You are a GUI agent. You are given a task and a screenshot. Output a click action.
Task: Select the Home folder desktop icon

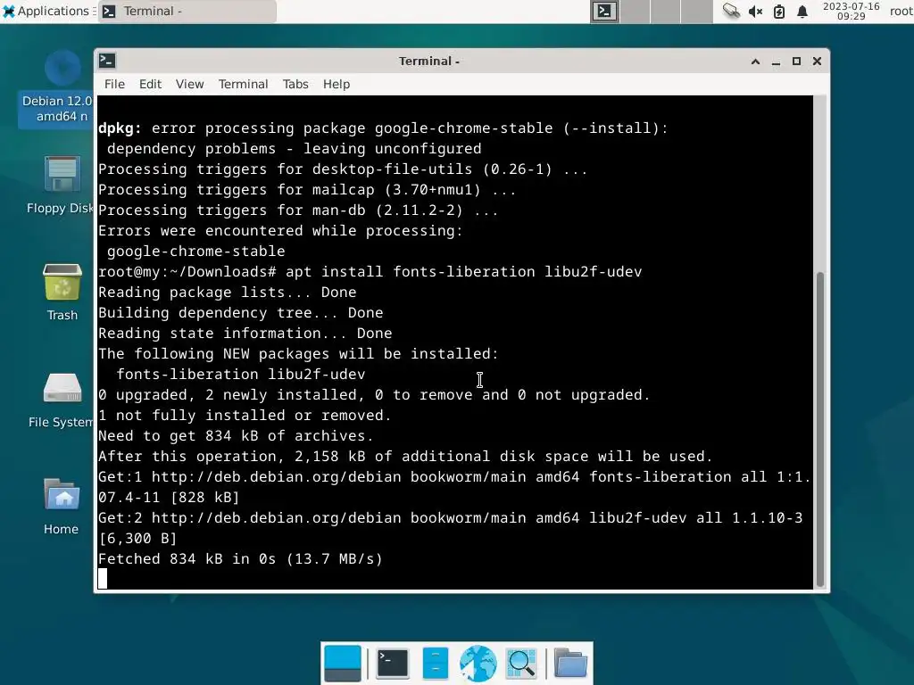(x=62, y=506)
